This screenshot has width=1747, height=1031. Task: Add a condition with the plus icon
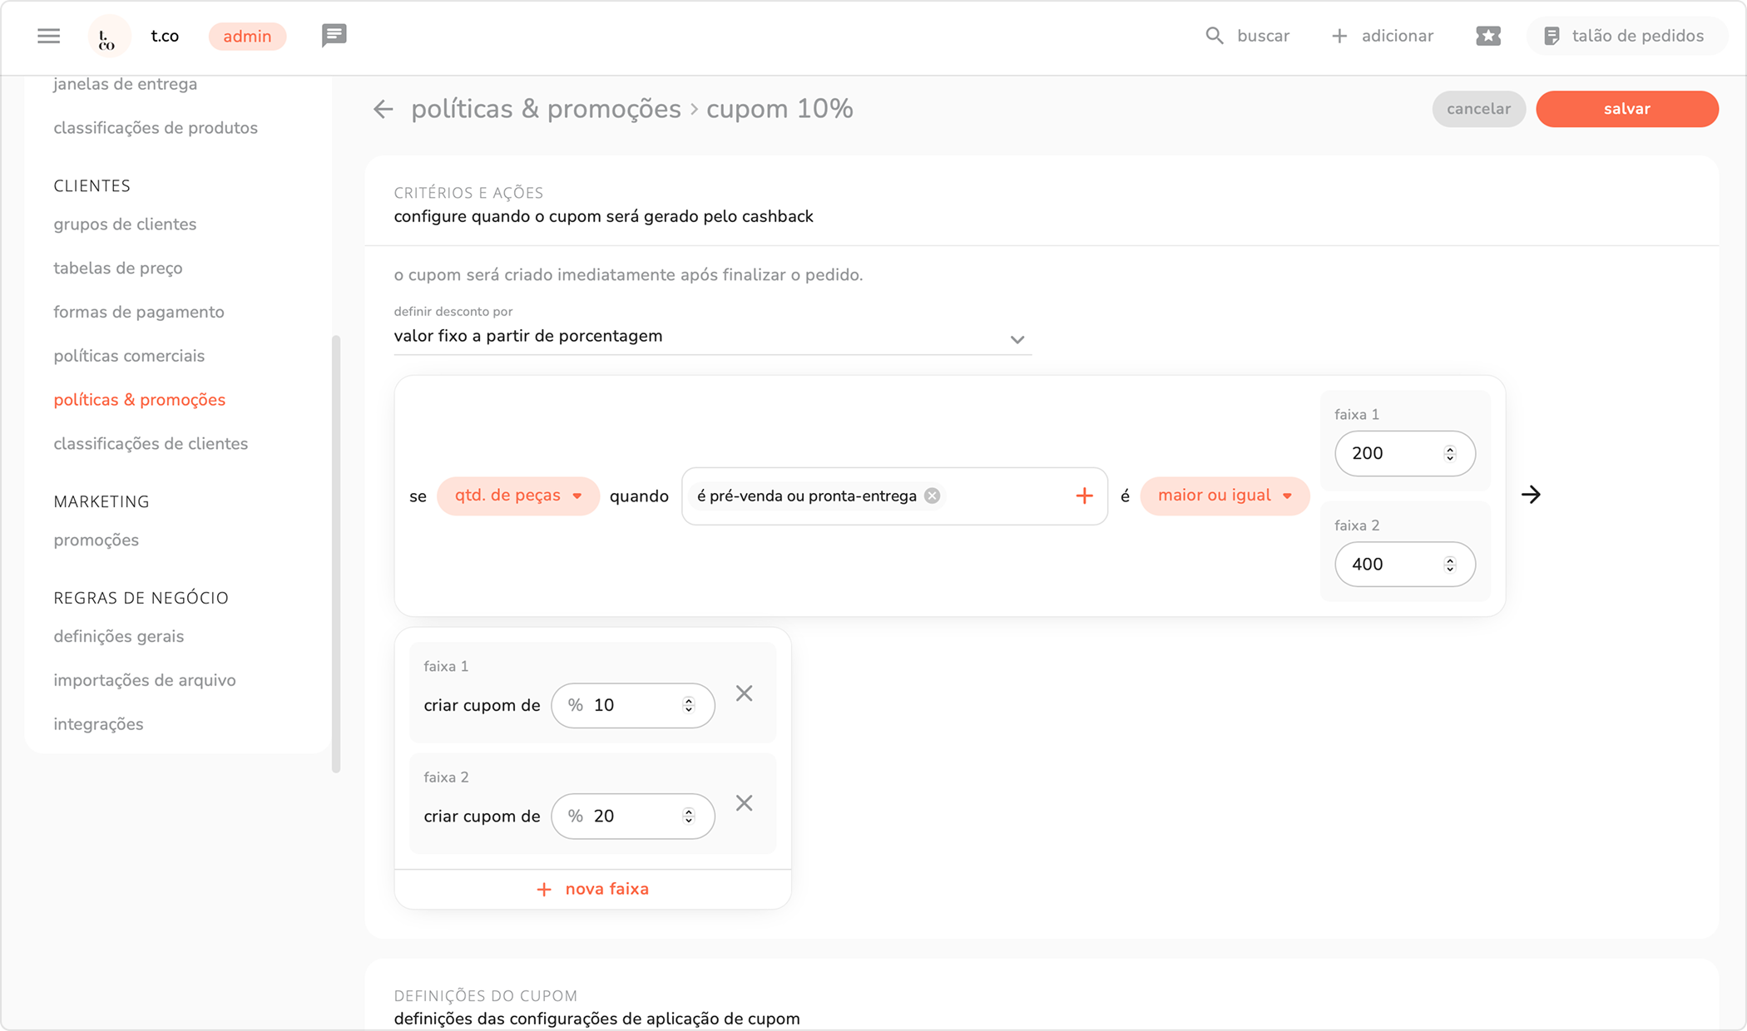[1084, 496]
